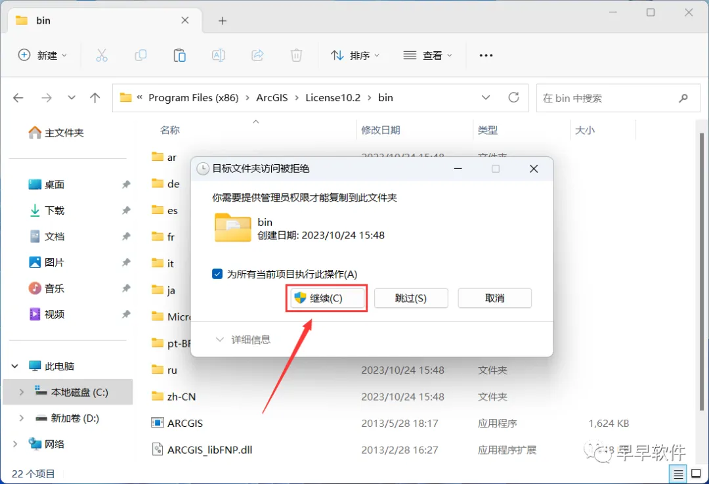Show hidden path parts via « chevron

(139, 97)
